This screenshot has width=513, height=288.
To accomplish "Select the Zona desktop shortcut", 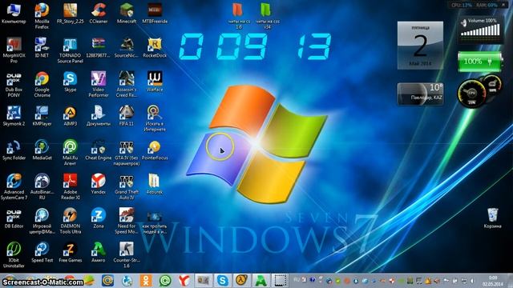I will click(x=99, y=217).
